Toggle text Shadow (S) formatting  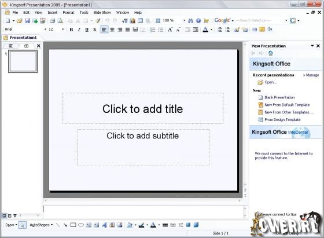95,30
